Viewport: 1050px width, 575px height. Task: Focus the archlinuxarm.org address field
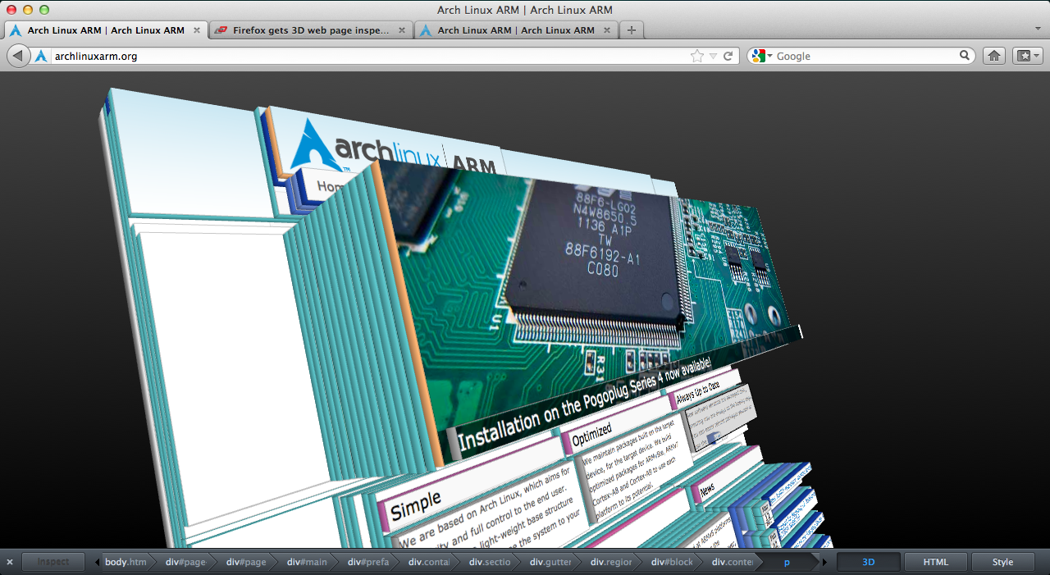[x=369, y=56]
